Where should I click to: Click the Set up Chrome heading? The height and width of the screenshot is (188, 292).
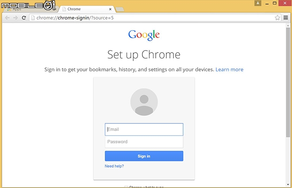tap(144, 55)
